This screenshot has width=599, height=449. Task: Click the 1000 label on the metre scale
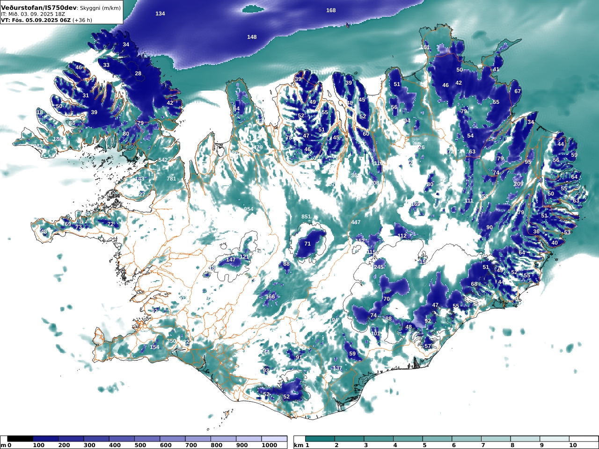coord(270,446)
